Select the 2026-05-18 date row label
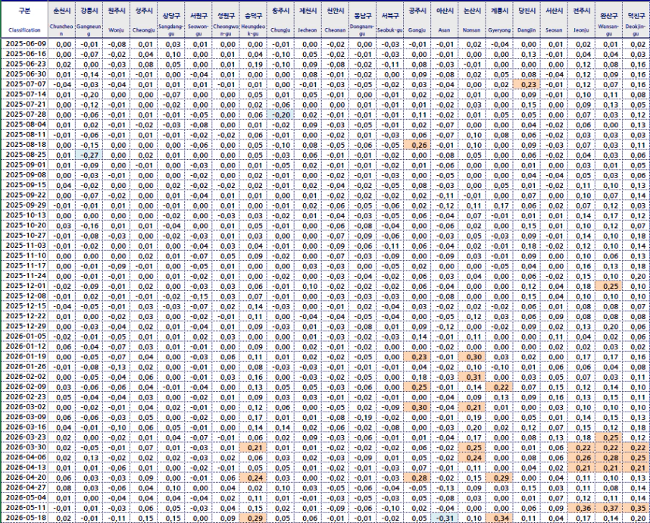 pyautogui.click(x=24, y=518)
